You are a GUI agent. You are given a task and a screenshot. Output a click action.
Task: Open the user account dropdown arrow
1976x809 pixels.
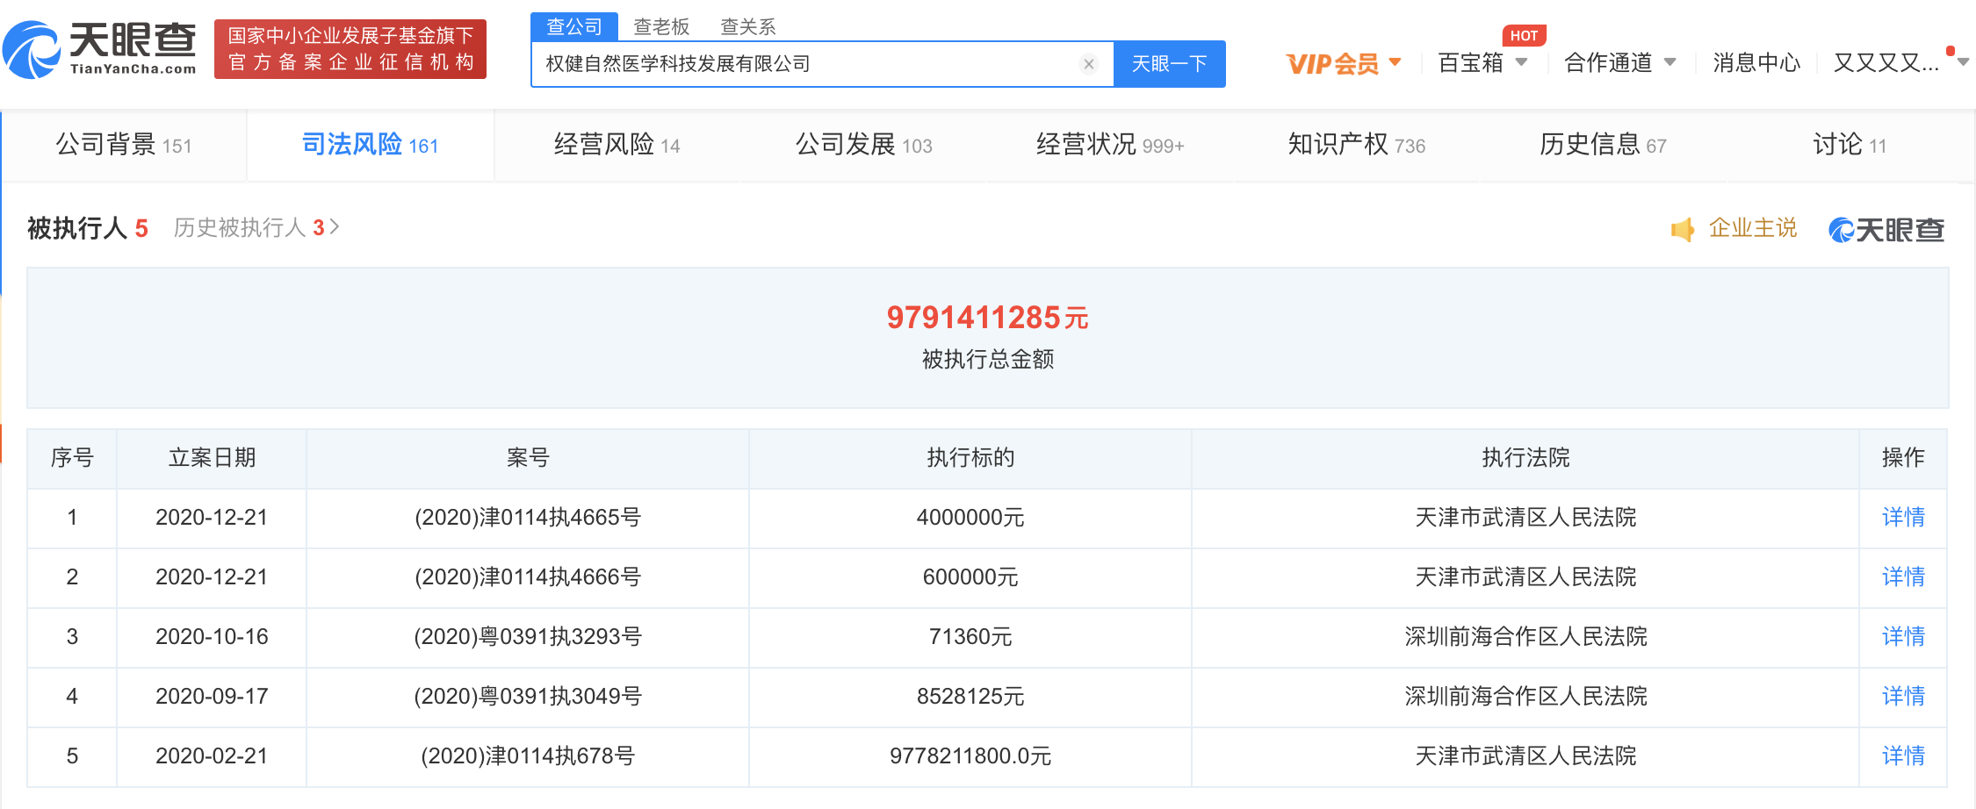(1964, 62)
